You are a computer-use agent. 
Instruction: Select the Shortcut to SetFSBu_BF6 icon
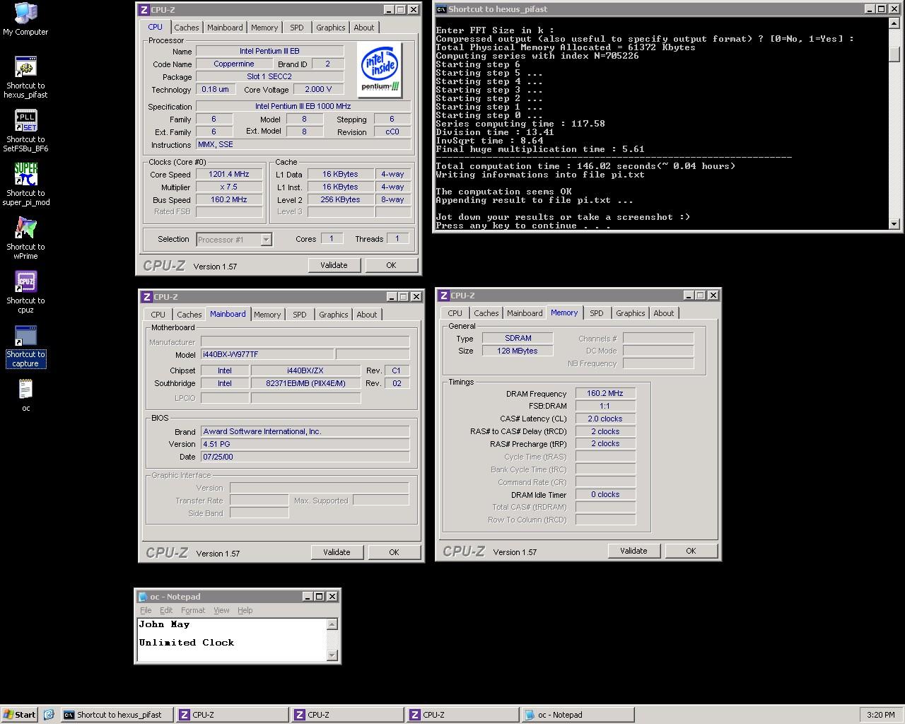point(25,132)
